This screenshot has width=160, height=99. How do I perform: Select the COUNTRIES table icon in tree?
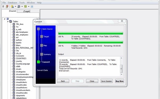tap(14, 58)
